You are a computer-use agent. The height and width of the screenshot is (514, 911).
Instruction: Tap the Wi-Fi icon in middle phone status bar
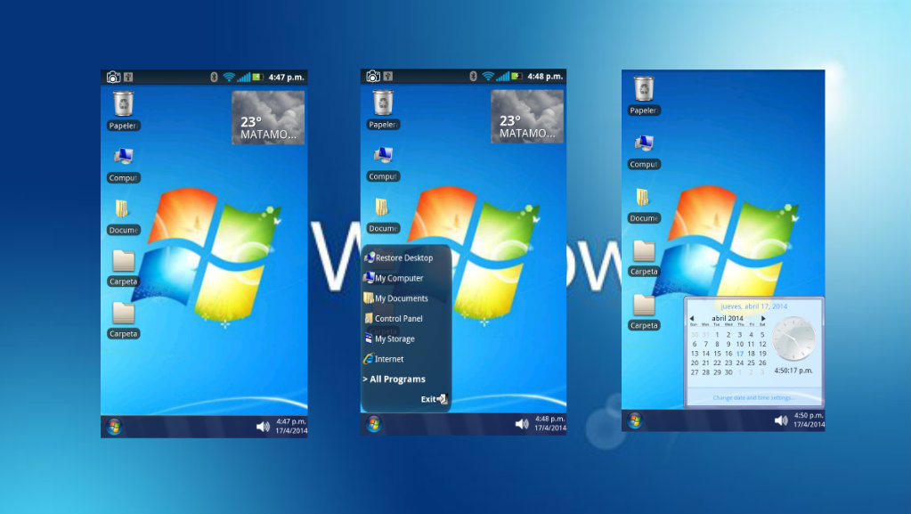tap(487, 77)
